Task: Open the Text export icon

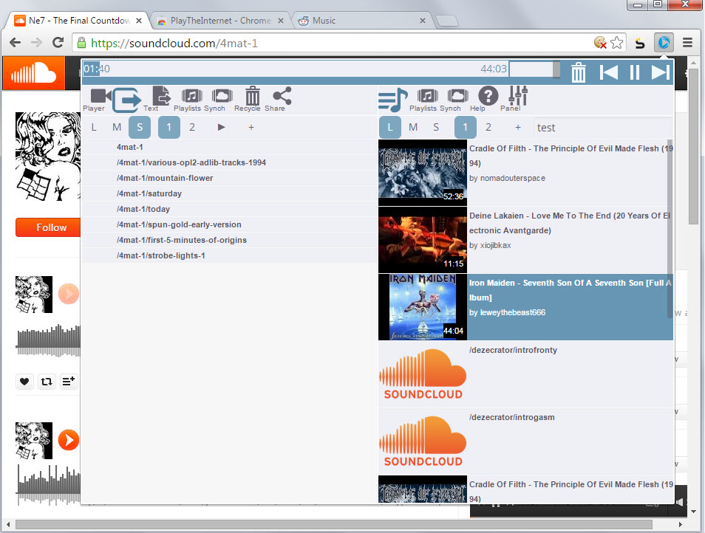Action: click(x=161, y=96)
